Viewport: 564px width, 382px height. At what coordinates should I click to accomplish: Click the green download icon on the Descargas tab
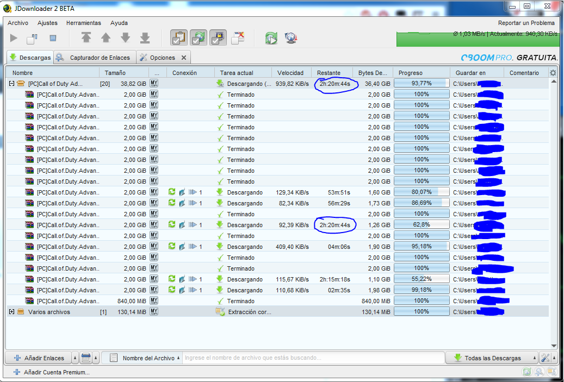(x=13, y=57)
